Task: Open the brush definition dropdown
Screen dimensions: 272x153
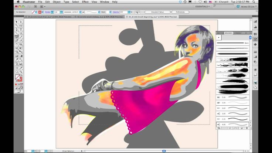Action: 99,12
